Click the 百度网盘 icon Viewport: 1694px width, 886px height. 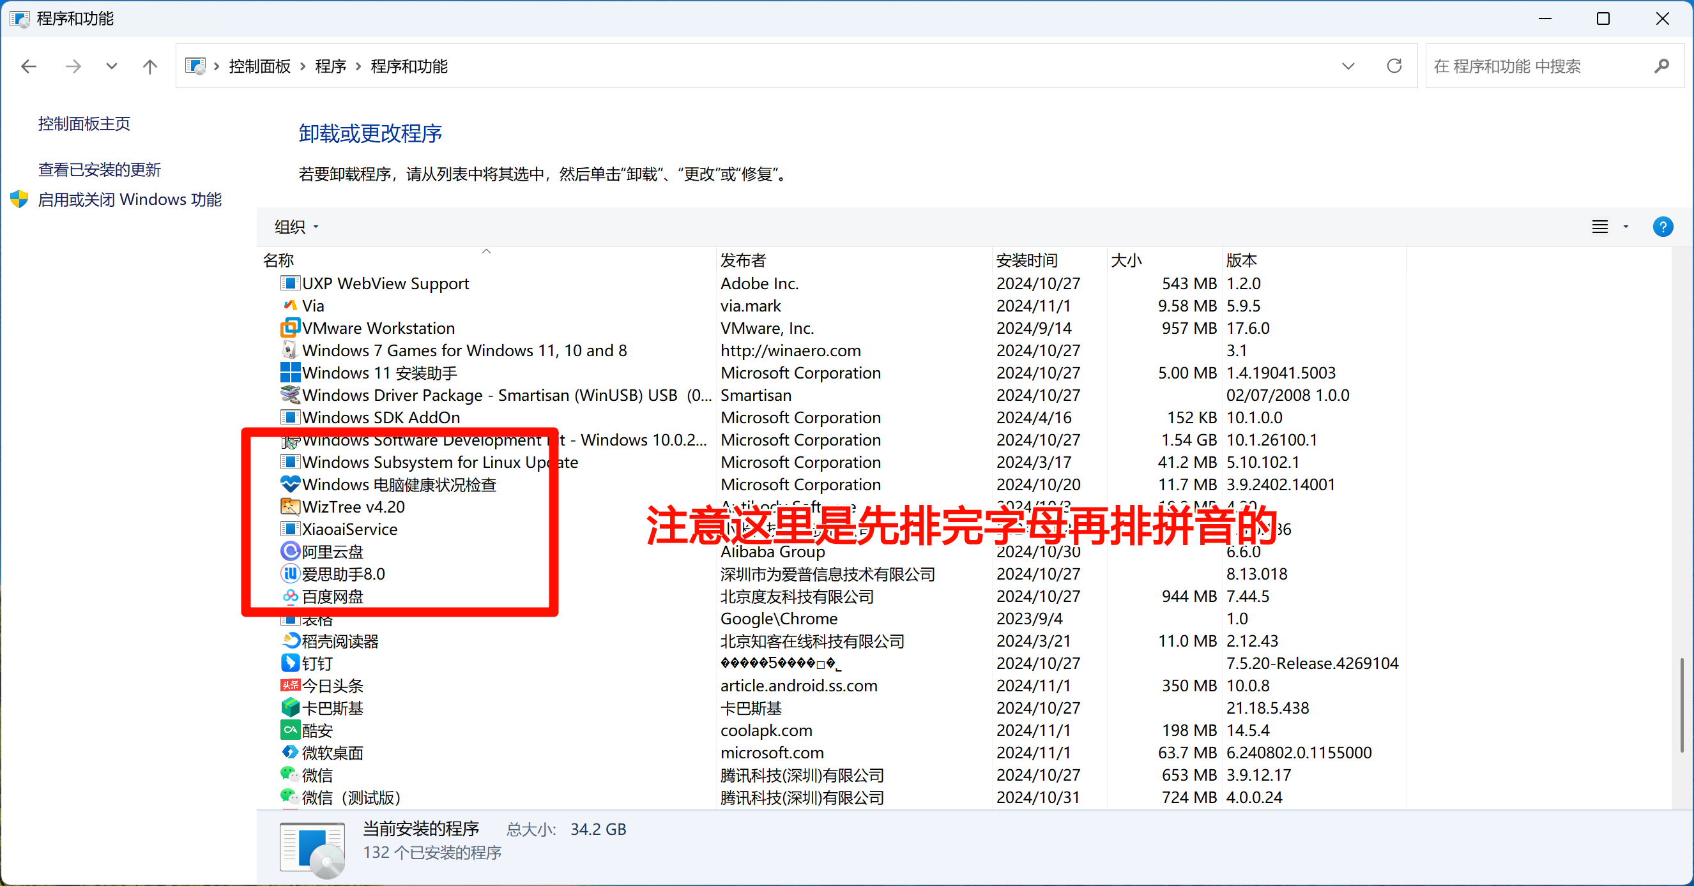coord(290,596)
